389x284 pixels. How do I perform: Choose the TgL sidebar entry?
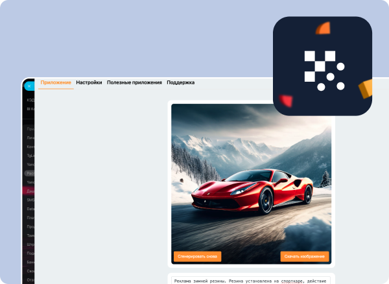[30, 156]
